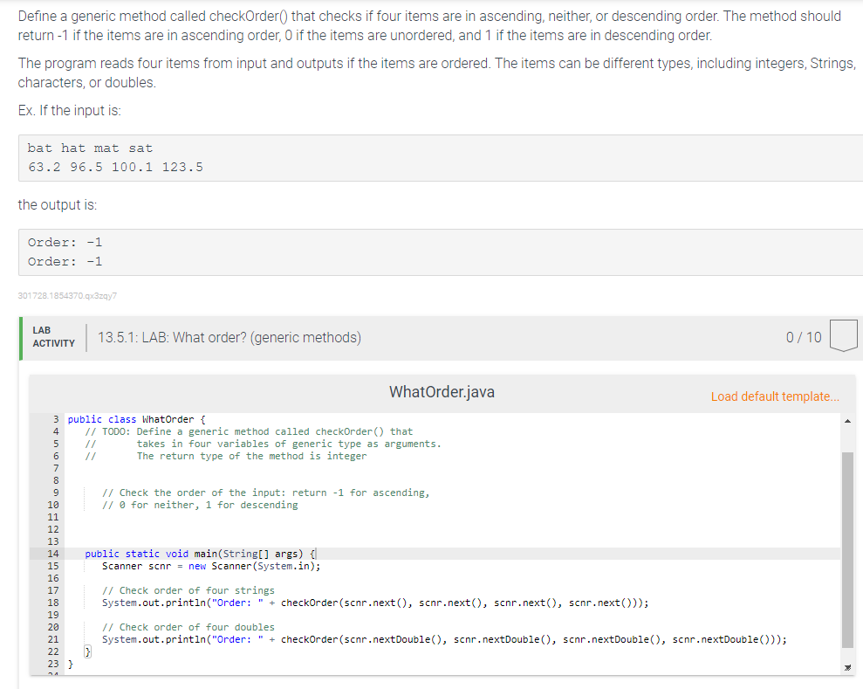Click the bookmark completion icon next to 0/10

843,335
